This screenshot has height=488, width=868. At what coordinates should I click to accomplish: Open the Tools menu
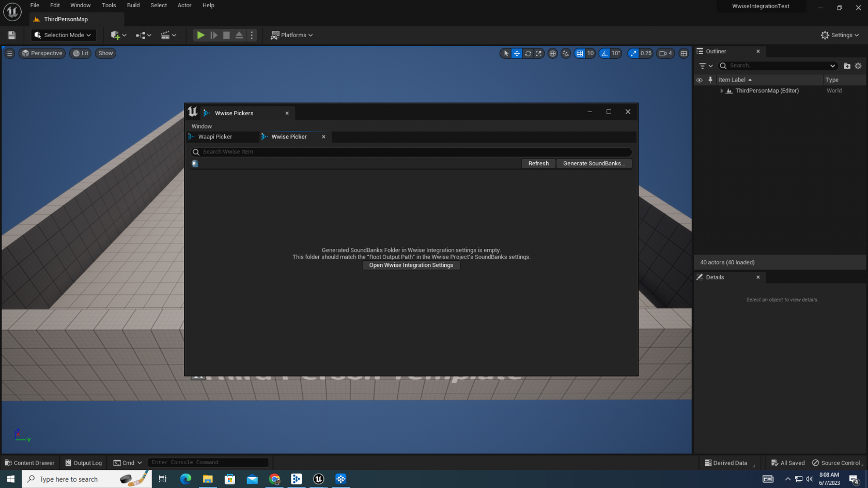pos(109,5)
